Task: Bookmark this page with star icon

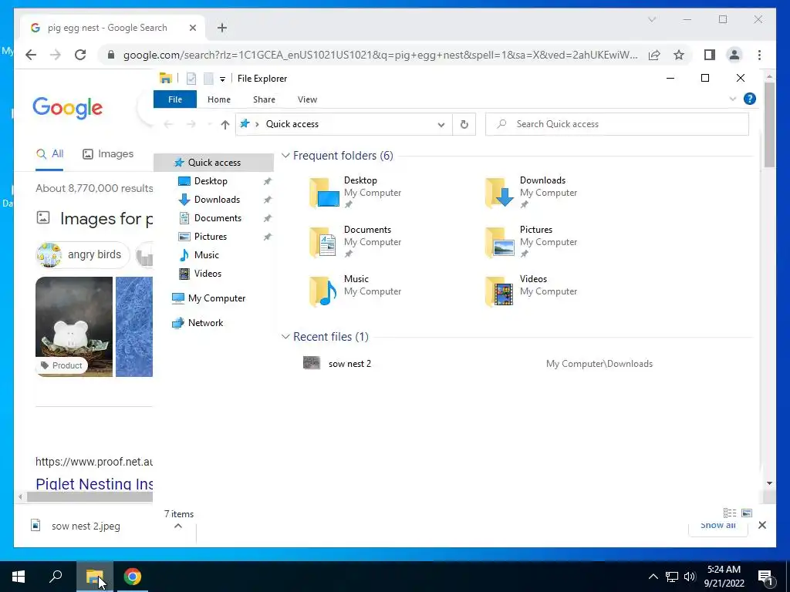Action: (679, 55)
